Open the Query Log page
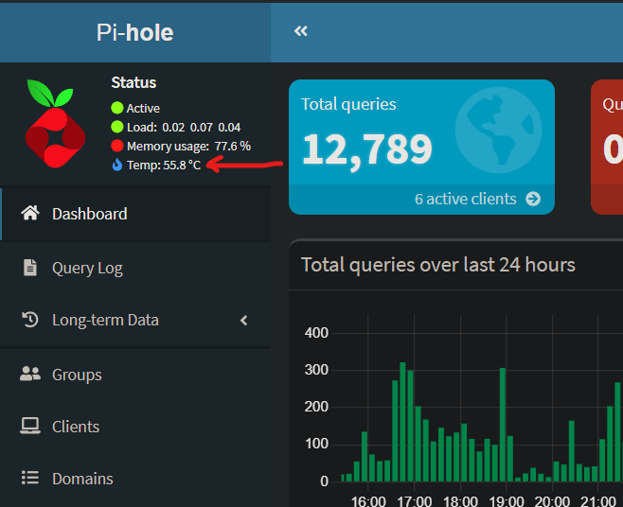The width and height of the screenshot is (623, 507). pyautogui.click(x=135, y=268)
